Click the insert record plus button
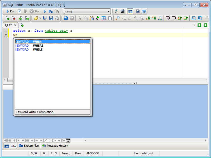The width and height of the screenshot is (211, 158). point(32,141)
